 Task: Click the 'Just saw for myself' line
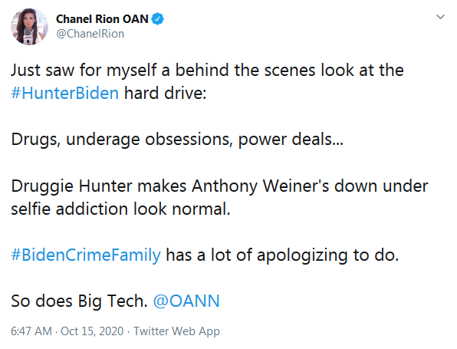(x=207, y=71)
